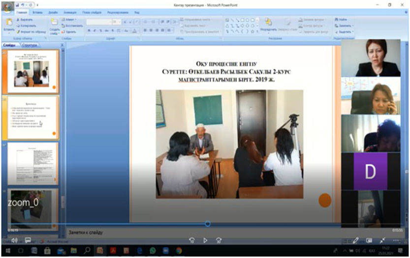Screen dimensions: 410x258
Task: Click the font color icon
Action: click(x=134, y=31)
